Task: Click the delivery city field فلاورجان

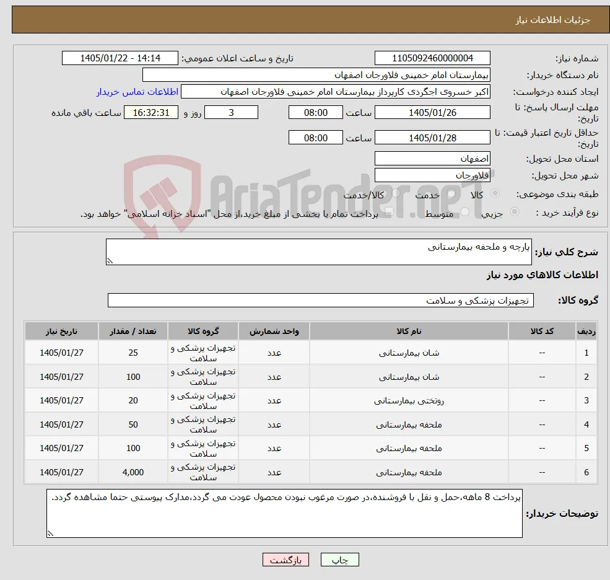Action: 432,175
